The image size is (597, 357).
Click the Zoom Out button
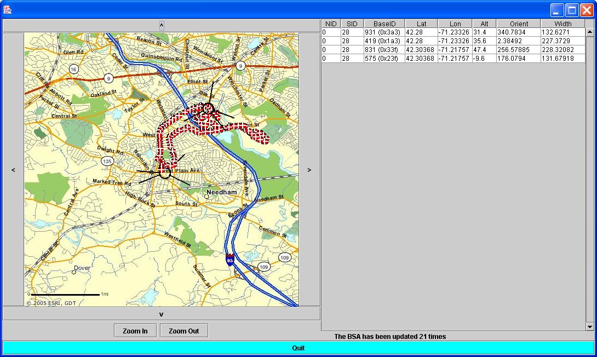click(183, 331)
